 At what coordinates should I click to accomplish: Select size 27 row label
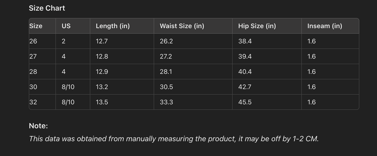point(33,57)
